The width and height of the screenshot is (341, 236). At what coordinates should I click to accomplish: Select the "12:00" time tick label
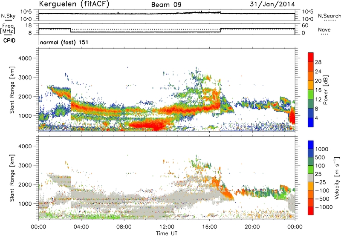point(167,227)
